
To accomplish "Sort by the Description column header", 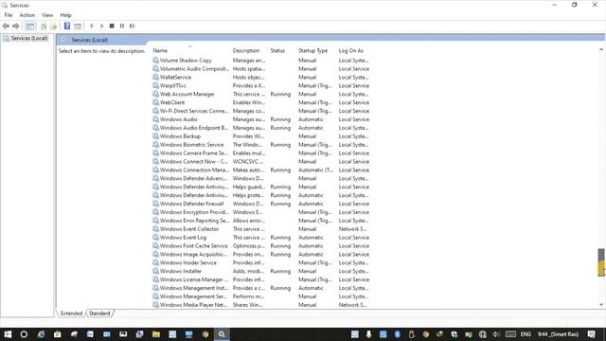I will pos(246,50).
